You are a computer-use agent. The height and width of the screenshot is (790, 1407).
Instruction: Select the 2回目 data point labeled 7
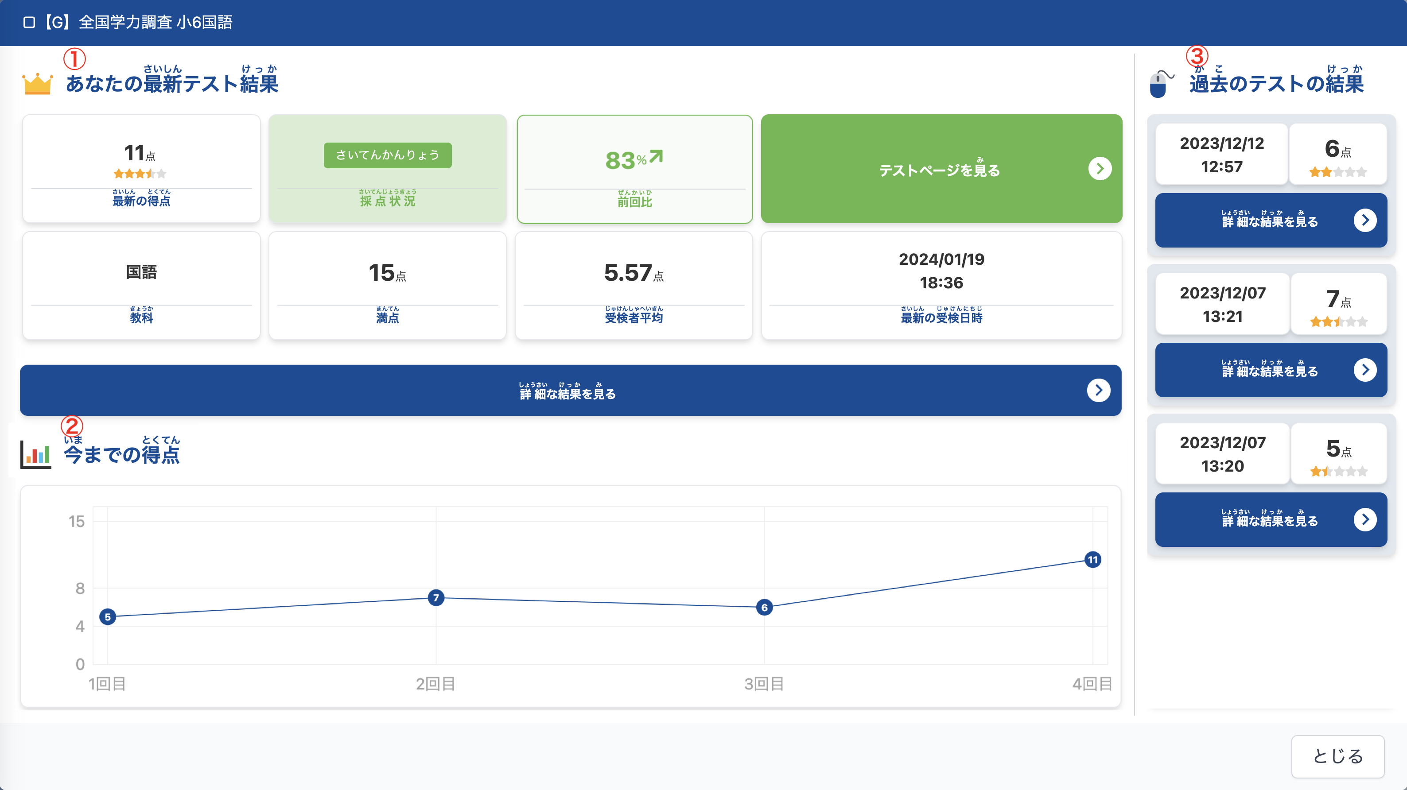[436, 597]
